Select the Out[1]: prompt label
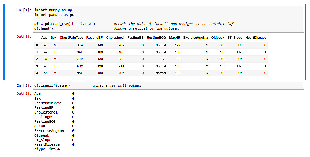310x157 pixels. (x=24, y=37)
